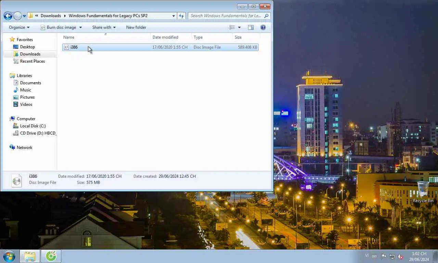Sort by Type column header
438x263 pixels.
pyautogui.click(x=212, y=37)
